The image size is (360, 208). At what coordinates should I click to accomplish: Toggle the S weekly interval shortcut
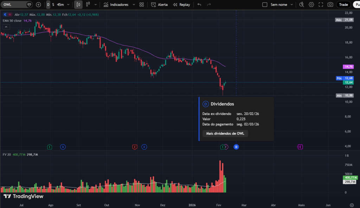[x=53, y=5]
